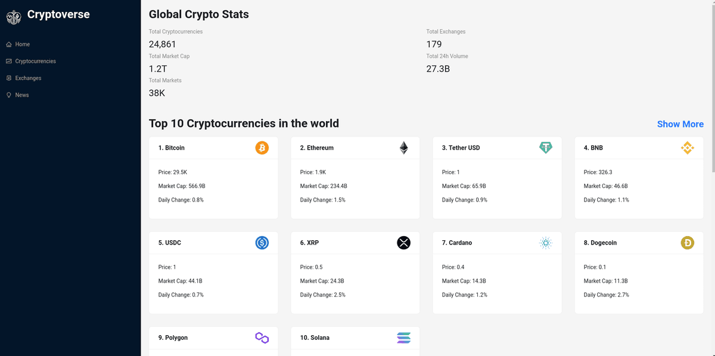
Task: Click the total markets value 38K
Action: [x=157, y=93]
